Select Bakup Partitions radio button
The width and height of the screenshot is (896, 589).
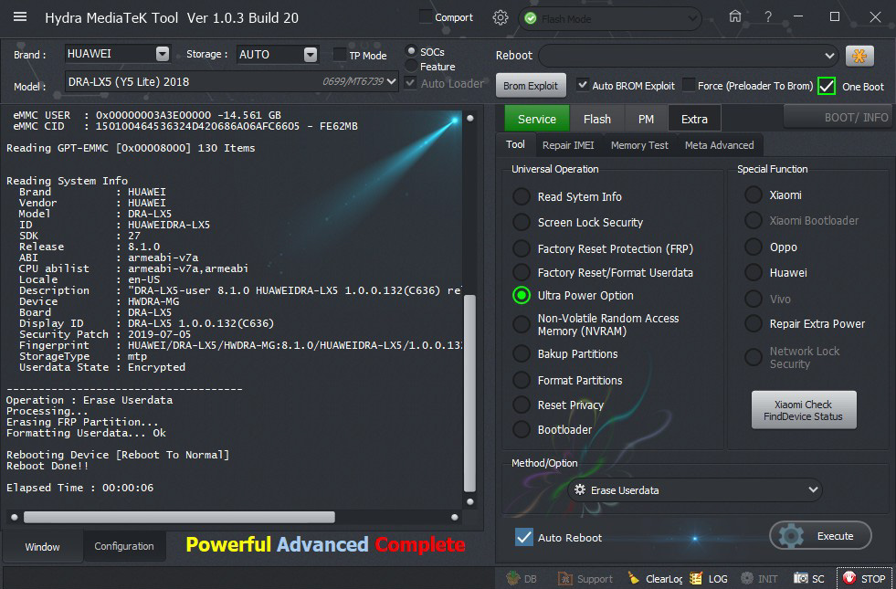522,353
